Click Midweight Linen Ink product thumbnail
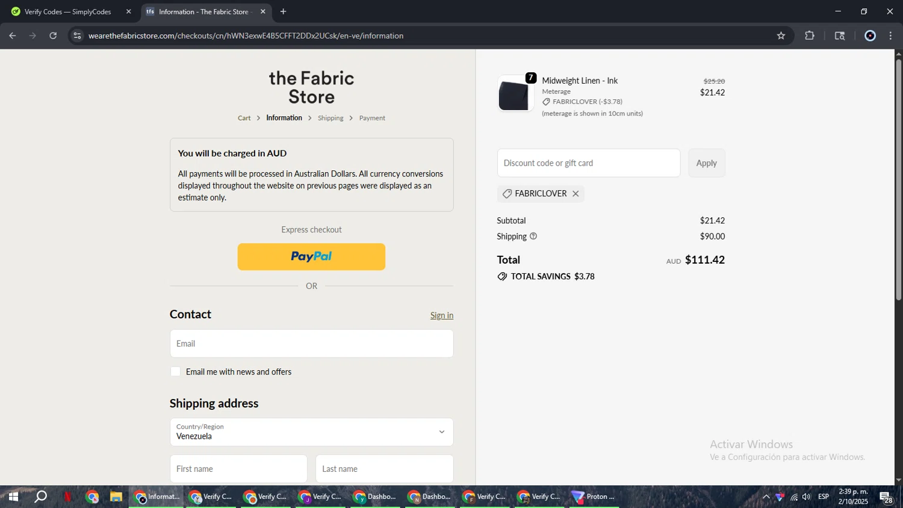 tap(515, 94)
